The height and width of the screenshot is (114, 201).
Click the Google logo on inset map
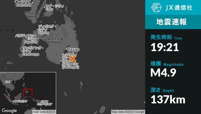(x=9, y=111)
